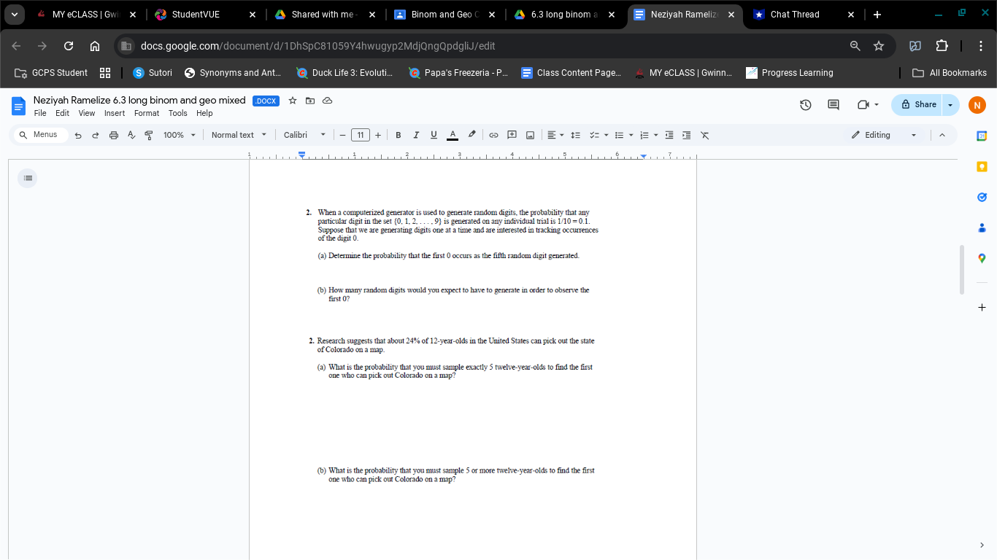The width and height of the screenshot is (997, 560).
Task: Open the Normal text style dropdown
Action: tap(239, 135)
